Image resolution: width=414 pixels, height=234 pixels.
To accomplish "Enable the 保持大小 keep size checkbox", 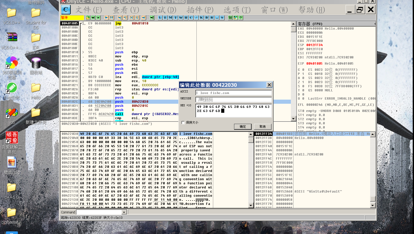I will tap(183, 123).
